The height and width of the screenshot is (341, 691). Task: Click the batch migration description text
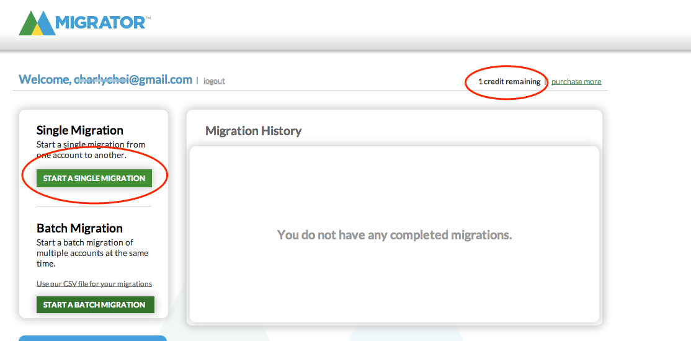click(92, 254)
